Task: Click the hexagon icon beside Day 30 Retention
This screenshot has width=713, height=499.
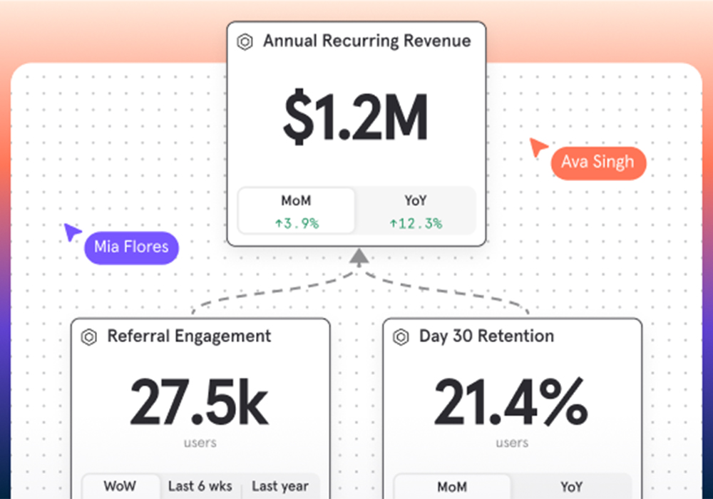Action: point(401,336)
